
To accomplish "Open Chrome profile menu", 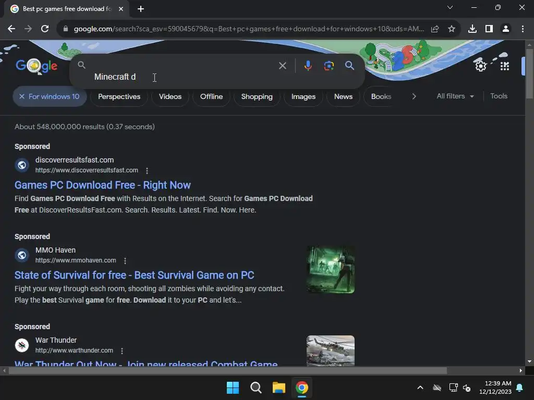I will 506,29.
